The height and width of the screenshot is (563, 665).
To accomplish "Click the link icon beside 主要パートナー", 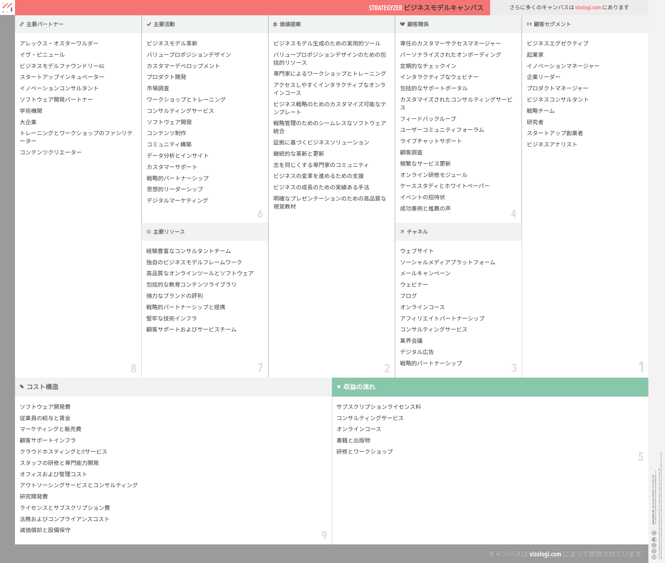I will click(22, 24).
